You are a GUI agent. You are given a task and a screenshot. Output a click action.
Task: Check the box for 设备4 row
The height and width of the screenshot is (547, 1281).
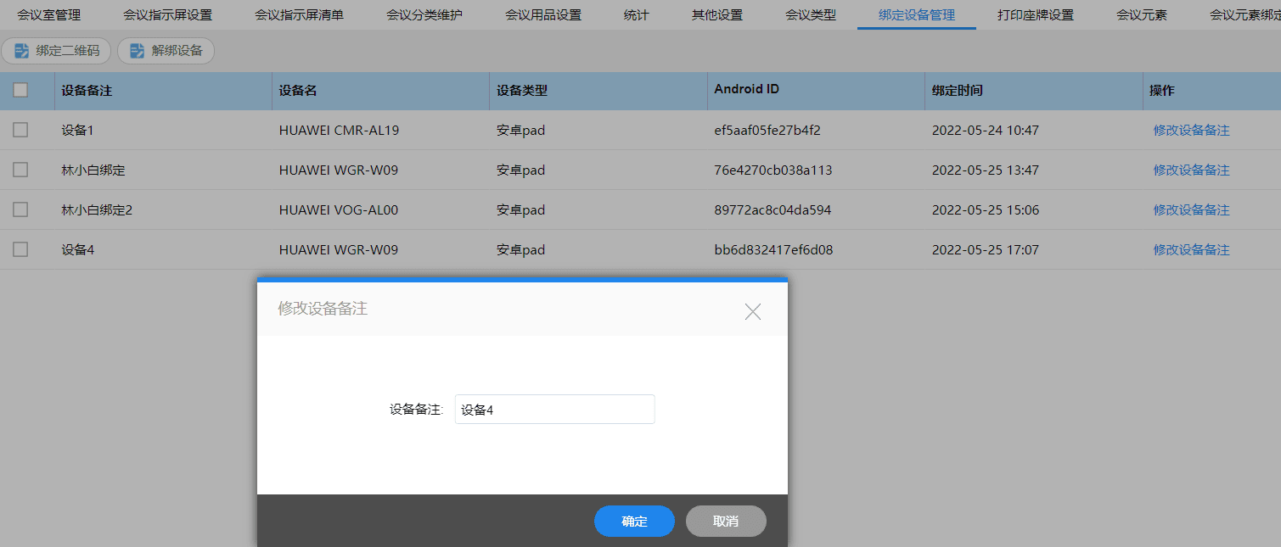pos(20,249)
